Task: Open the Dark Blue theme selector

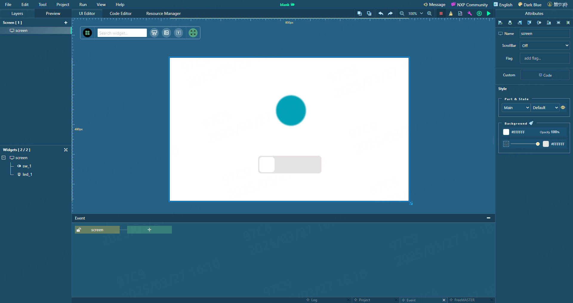Action: (530, 4)
